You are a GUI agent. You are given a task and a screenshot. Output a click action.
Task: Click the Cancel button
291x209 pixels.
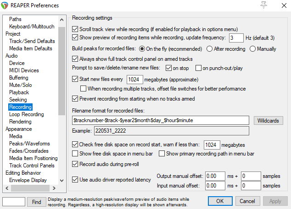click(247, 201)
